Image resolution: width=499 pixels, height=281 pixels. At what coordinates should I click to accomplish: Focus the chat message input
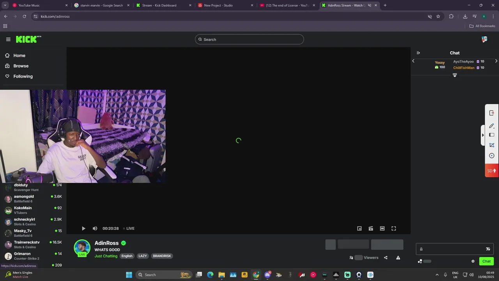tap(455, 249)
